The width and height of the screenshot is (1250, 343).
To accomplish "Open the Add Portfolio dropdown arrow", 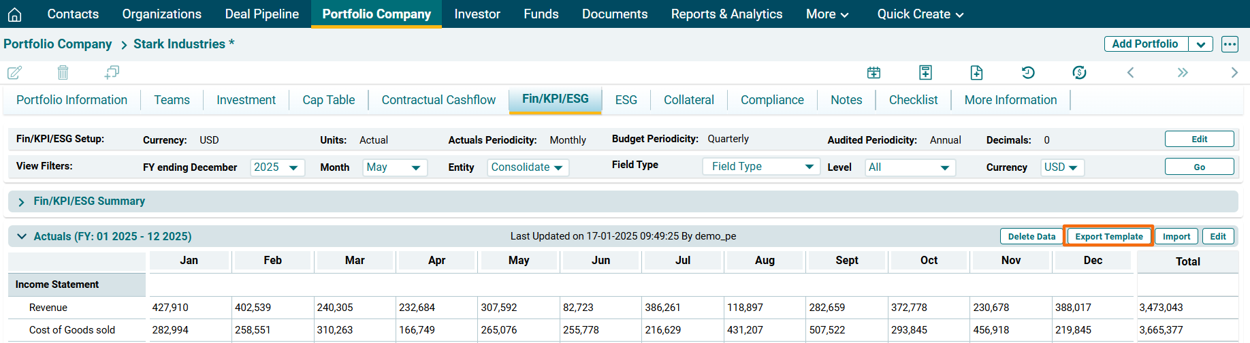I will pos(1200,44).
